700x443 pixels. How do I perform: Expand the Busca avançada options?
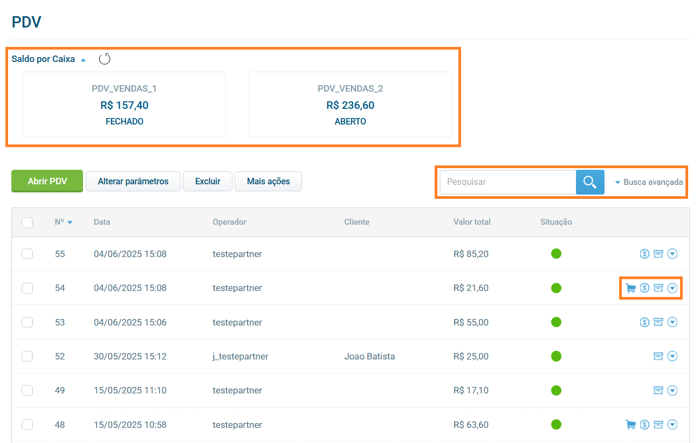(x=649, y=182)
